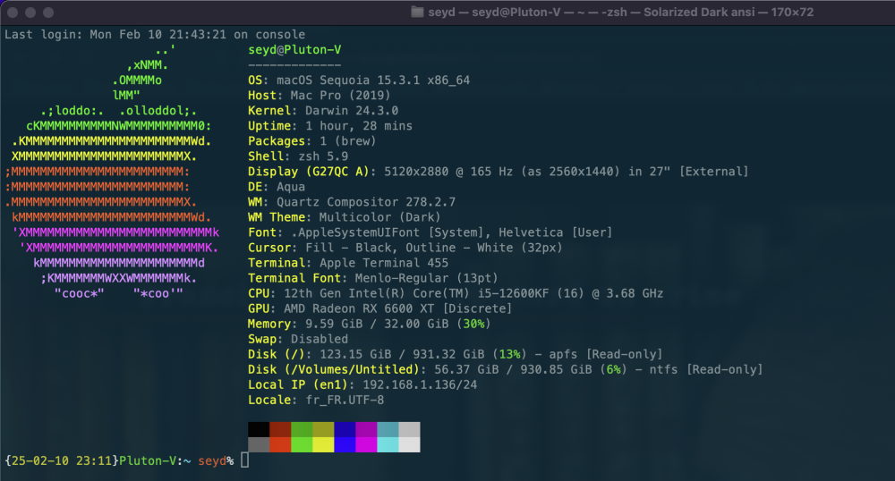Click the Swap Disabled line

(x=298, y=339)
